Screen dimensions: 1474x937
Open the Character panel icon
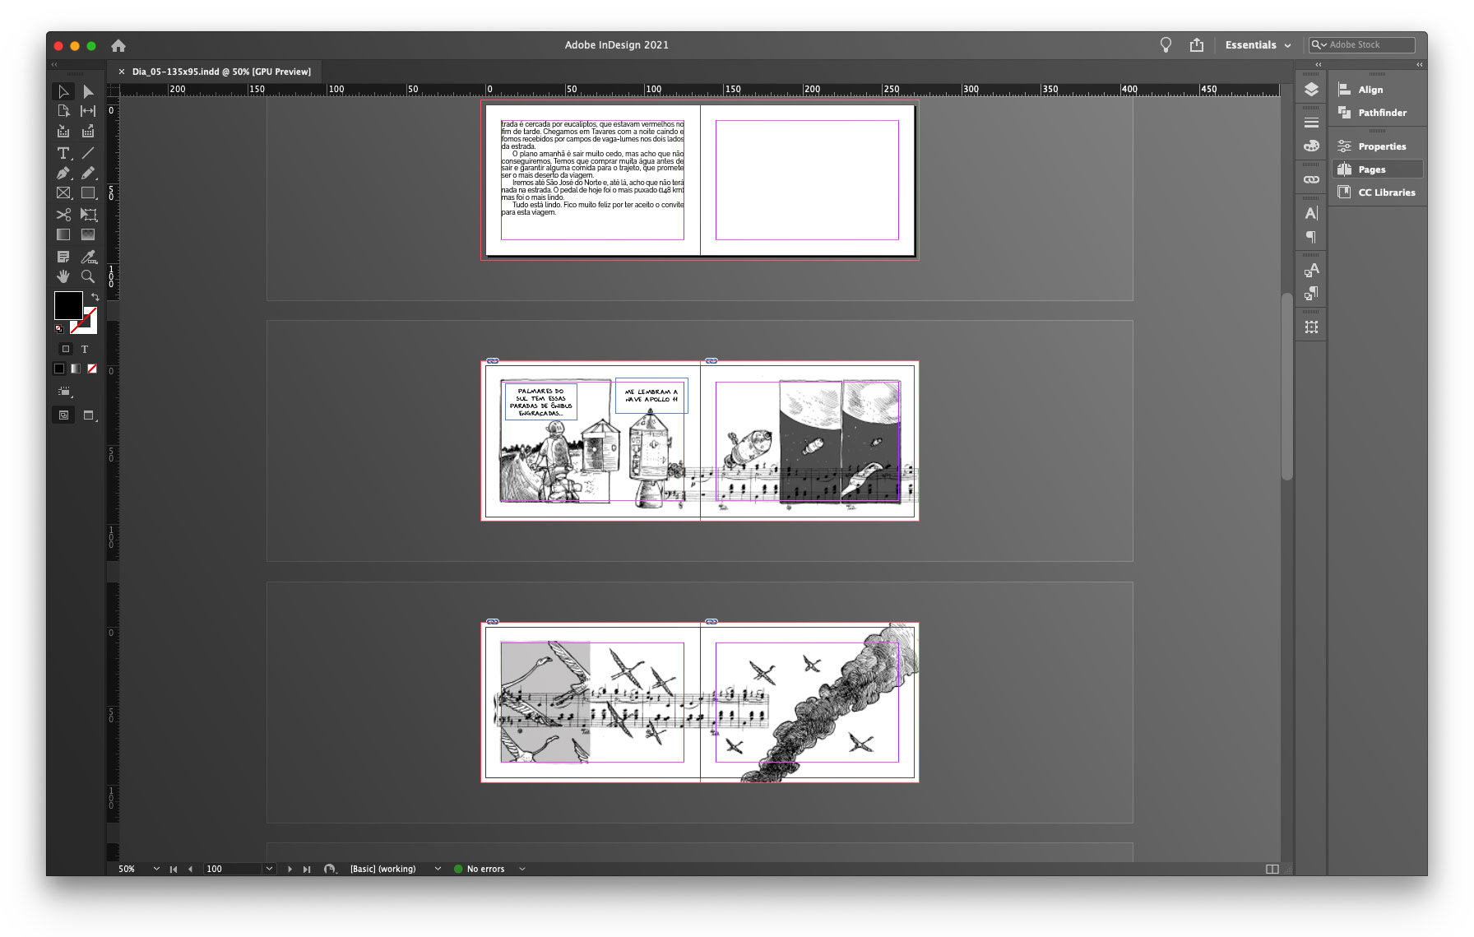pos(1311,213)
